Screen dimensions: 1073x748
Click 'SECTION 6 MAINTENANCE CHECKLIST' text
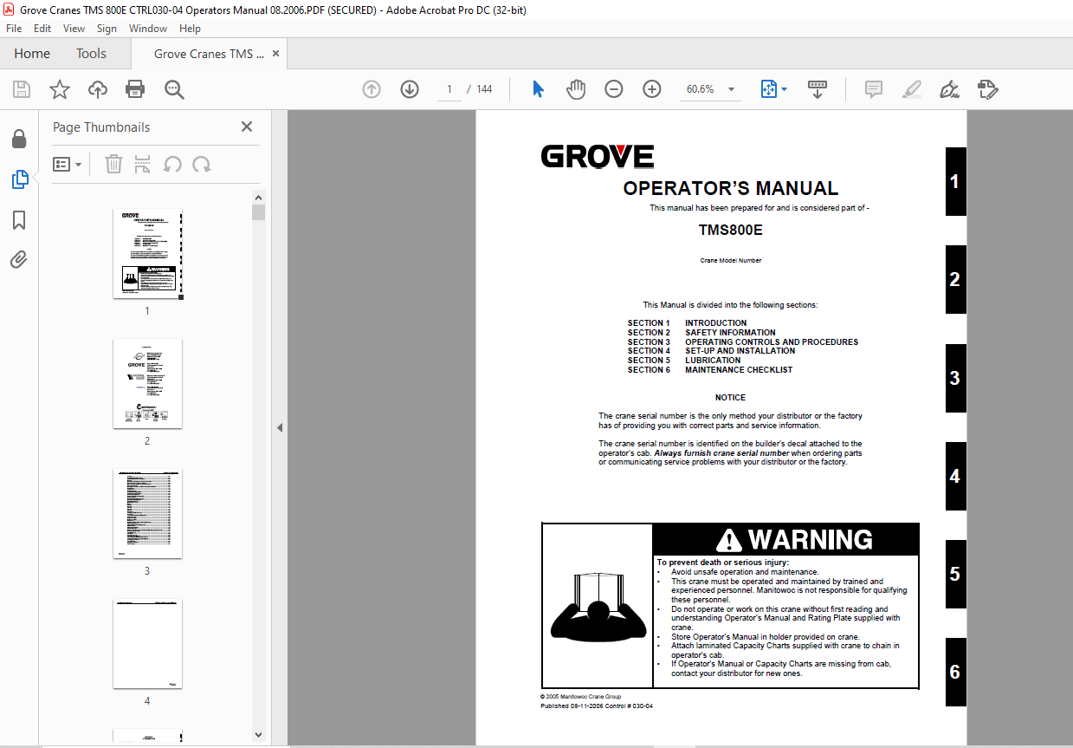click(x=710, y=370)
